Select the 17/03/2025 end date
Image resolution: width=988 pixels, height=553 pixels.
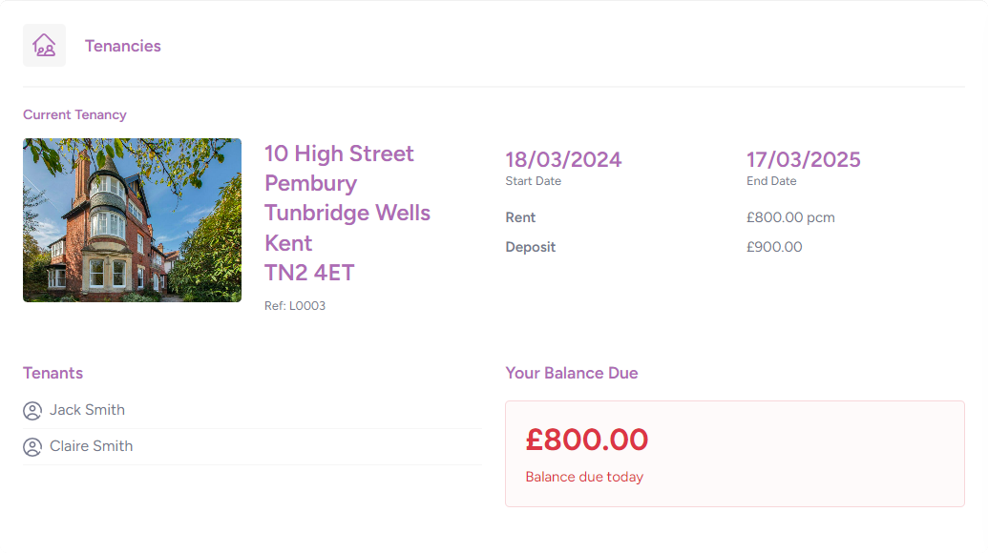point(804,159)
